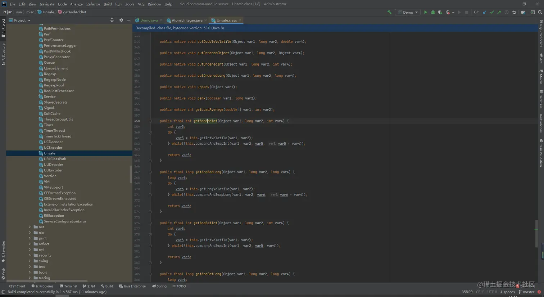Open Project panel settings gear
544x297 pixels.
(x=121, y=21)
